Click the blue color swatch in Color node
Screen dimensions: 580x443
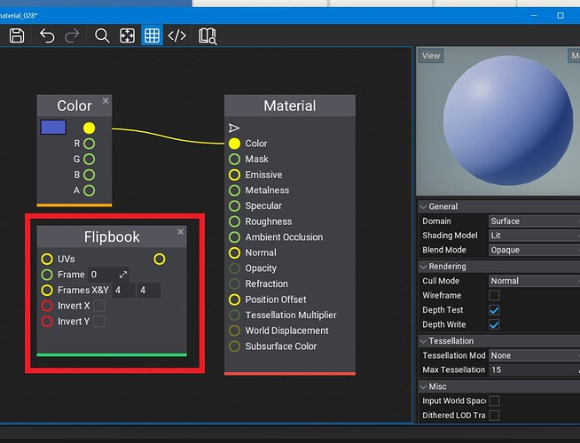(53, 128)
